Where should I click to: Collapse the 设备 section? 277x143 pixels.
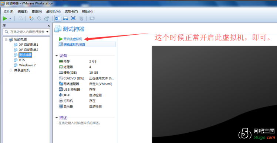point(57,56)
